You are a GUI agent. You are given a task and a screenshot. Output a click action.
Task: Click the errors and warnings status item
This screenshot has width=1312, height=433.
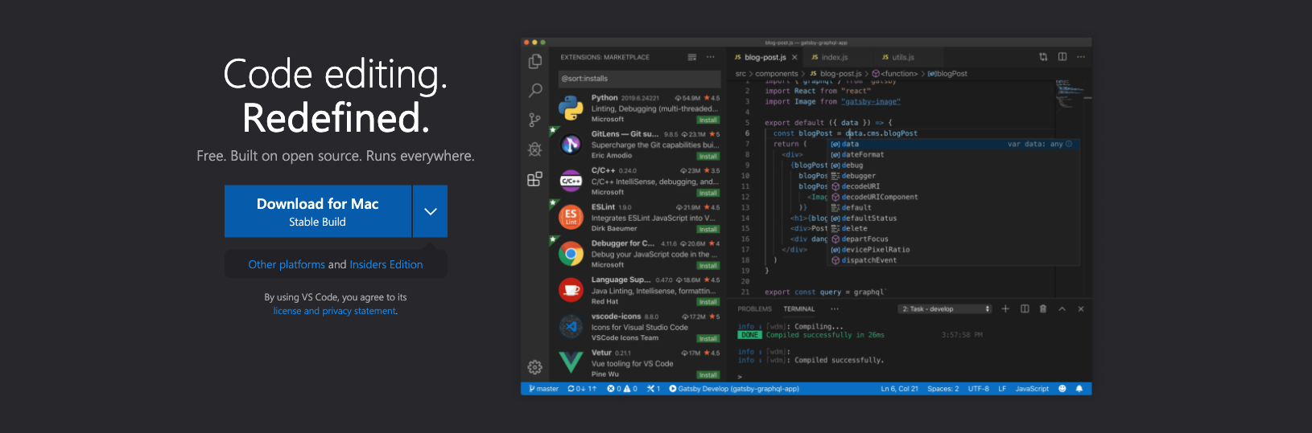tap(622, 389)
